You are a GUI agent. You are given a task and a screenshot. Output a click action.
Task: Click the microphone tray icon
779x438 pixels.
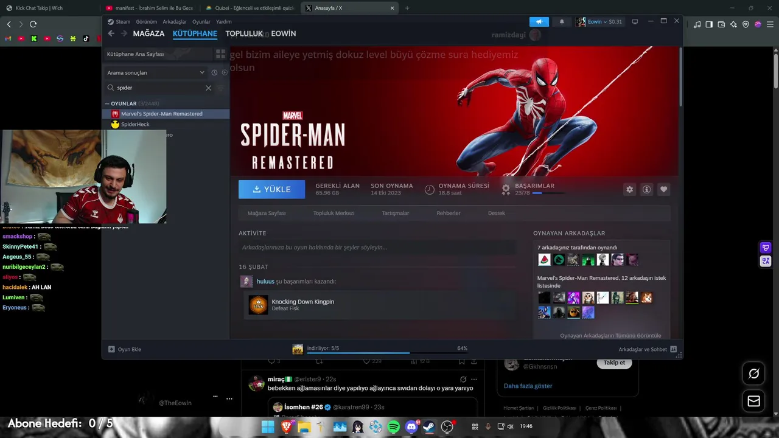pos(487,426)
